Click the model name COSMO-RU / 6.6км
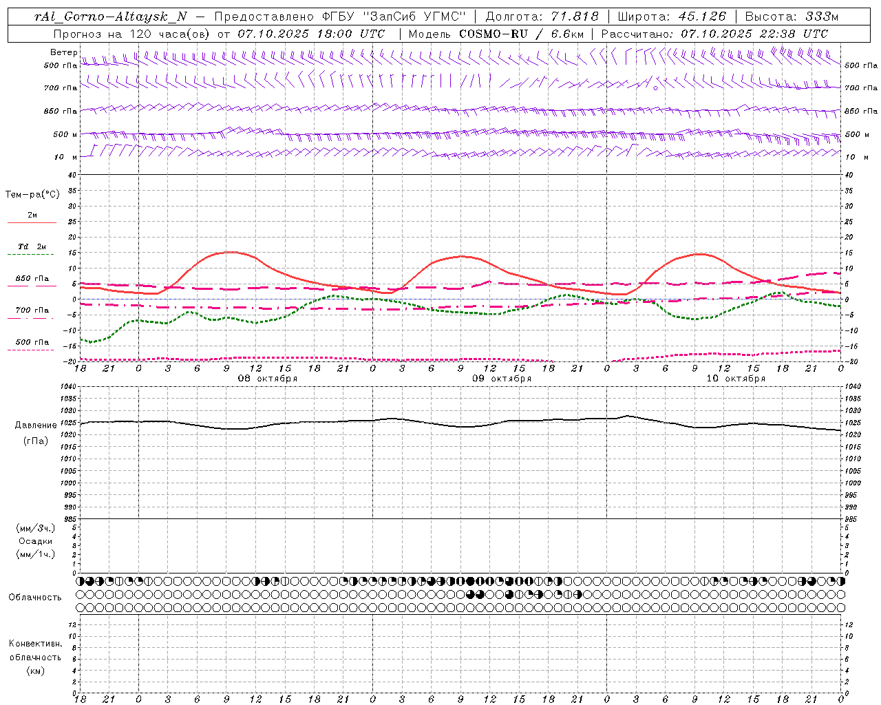The image size is (881, 705). pos(521,34)
